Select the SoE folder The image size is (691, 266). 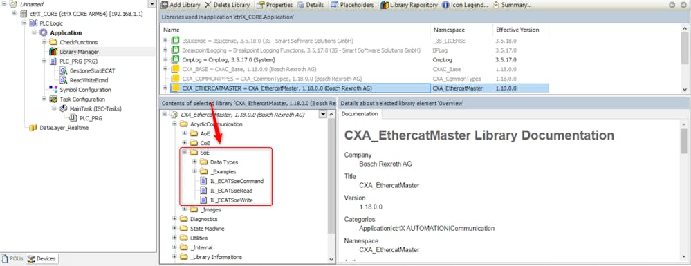click(x=200, y=153)
